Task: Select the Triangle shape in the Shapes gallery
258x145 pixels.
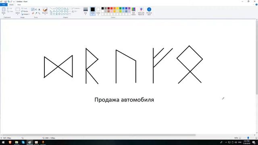Action: coord(67,8)
